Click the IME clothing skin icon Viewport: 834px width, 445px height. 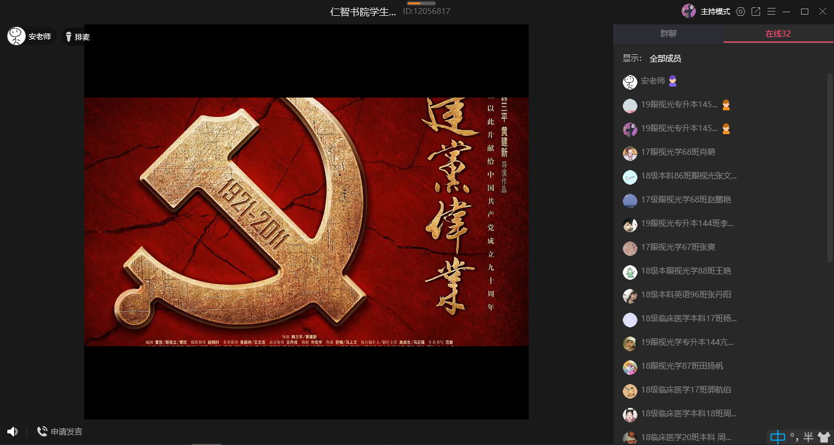(x=824, y=436)
